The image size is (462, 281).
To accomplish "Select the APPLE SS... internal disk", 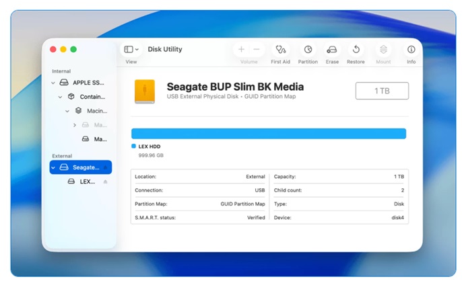I will 82,83.
